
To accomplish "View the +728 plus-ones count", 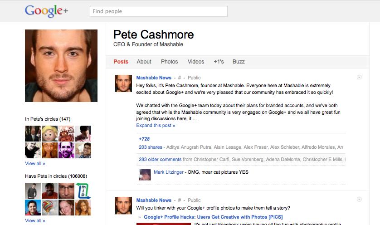I will point(144,139).
